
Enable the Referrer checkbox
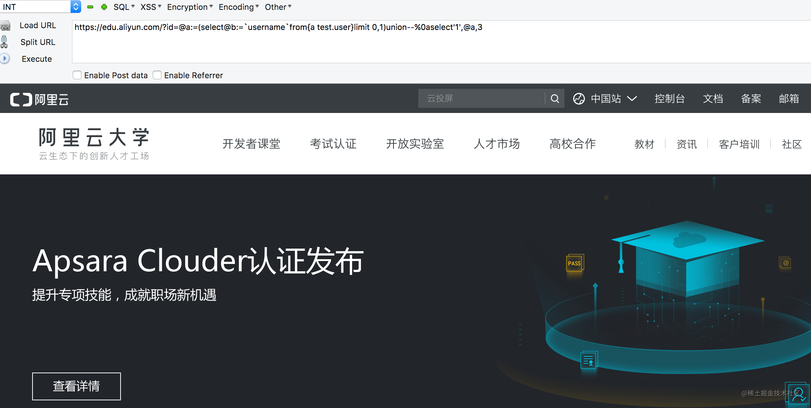(157, 75)
